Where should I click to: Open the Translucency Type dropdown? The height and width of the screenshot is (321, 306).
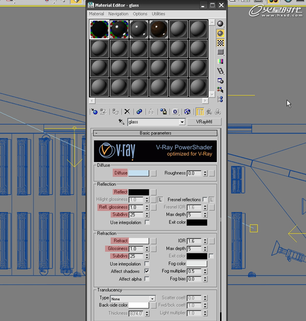point(152,299)
